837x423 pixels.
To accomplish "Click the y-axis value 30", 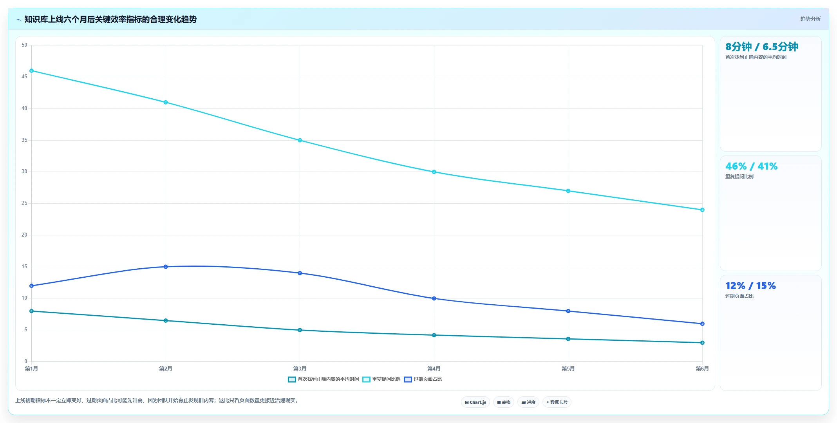I will [24, 172].
